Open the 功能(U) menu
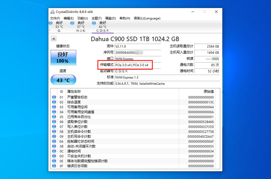Viewport: 271px width, 179px height. (82, 18)
